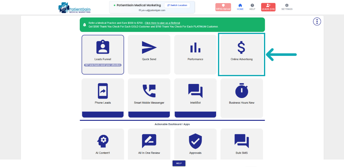Click the 'Actionable Dashboard / Apps' heading
This screenshot has width=344, height=167.
(172, 124)
